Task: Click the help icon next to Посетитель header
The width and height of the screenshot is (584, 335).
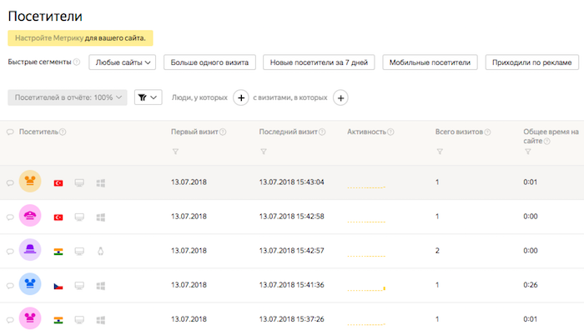Action: [x=63, y=132]
